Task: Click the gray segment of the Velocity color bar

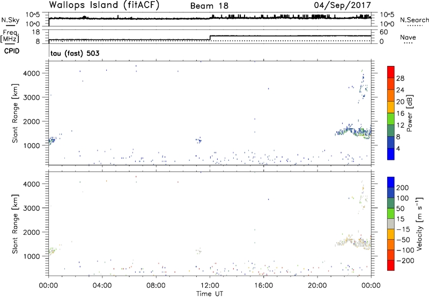Action: tap(391, 224)
